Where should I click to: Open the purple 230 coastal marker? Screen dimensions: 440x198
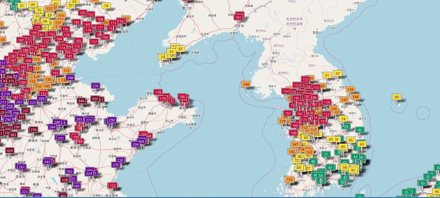[120, 160]
